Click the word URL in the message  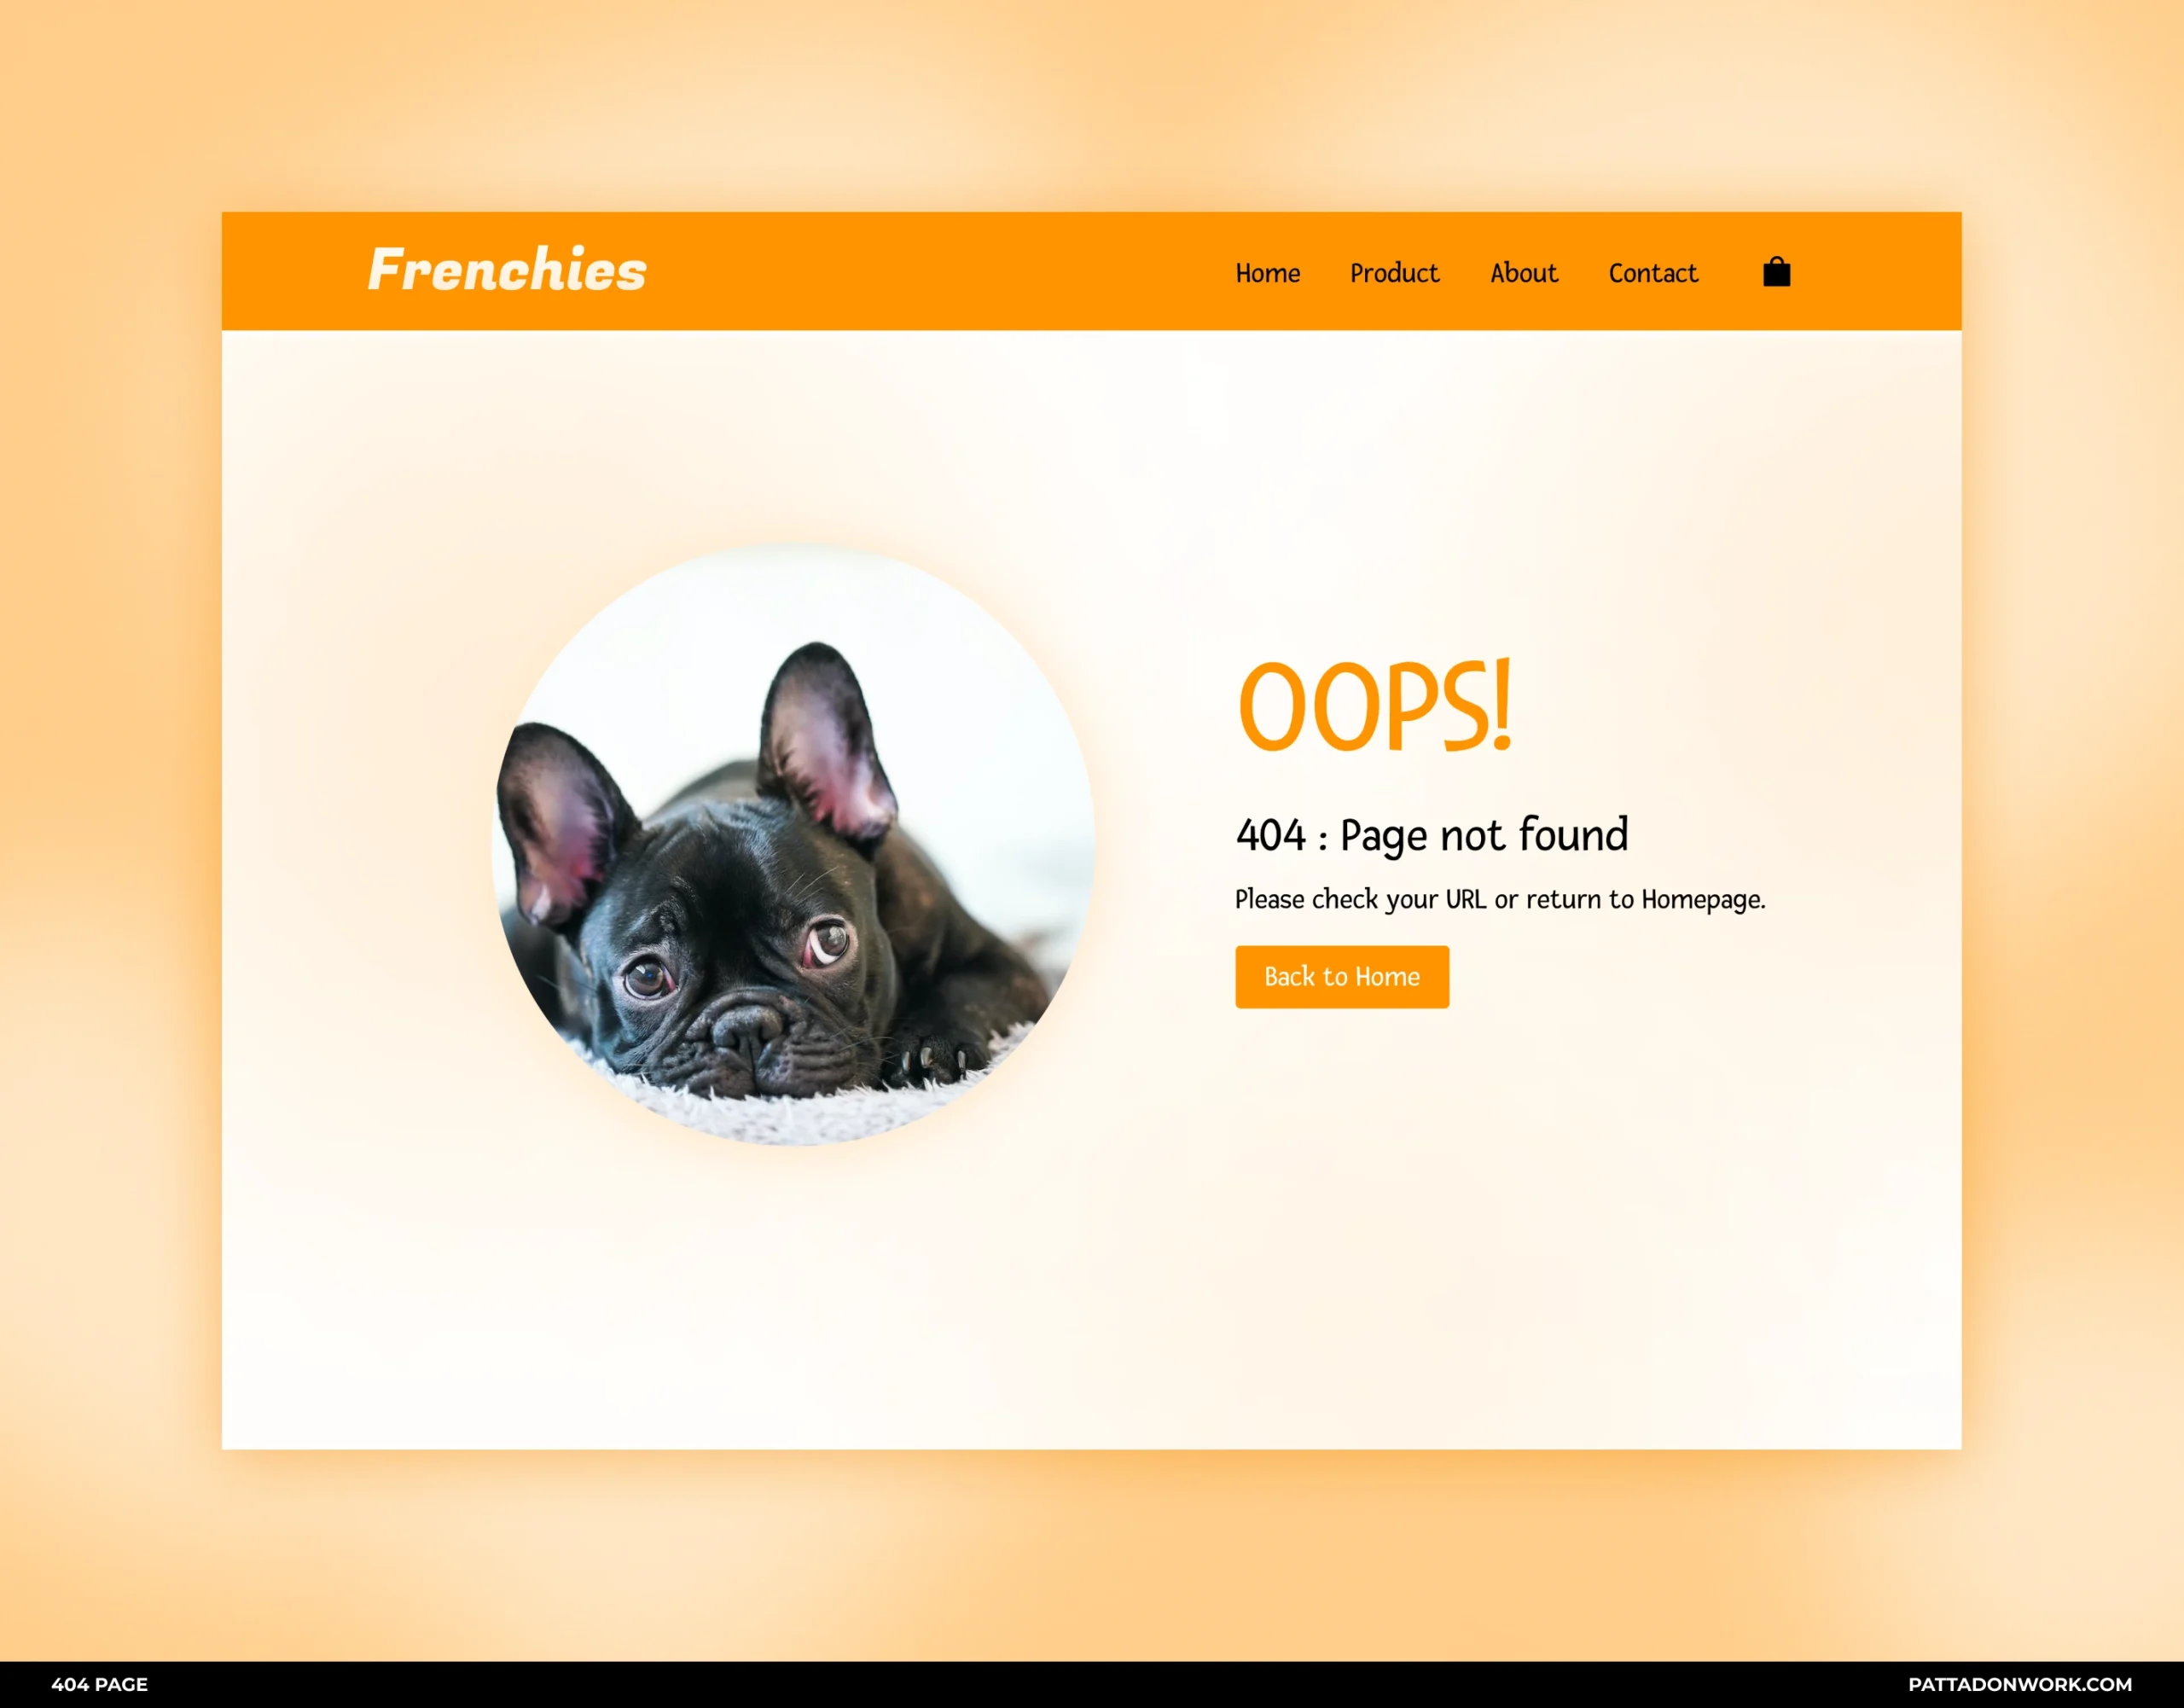(x=1466, y=899)
